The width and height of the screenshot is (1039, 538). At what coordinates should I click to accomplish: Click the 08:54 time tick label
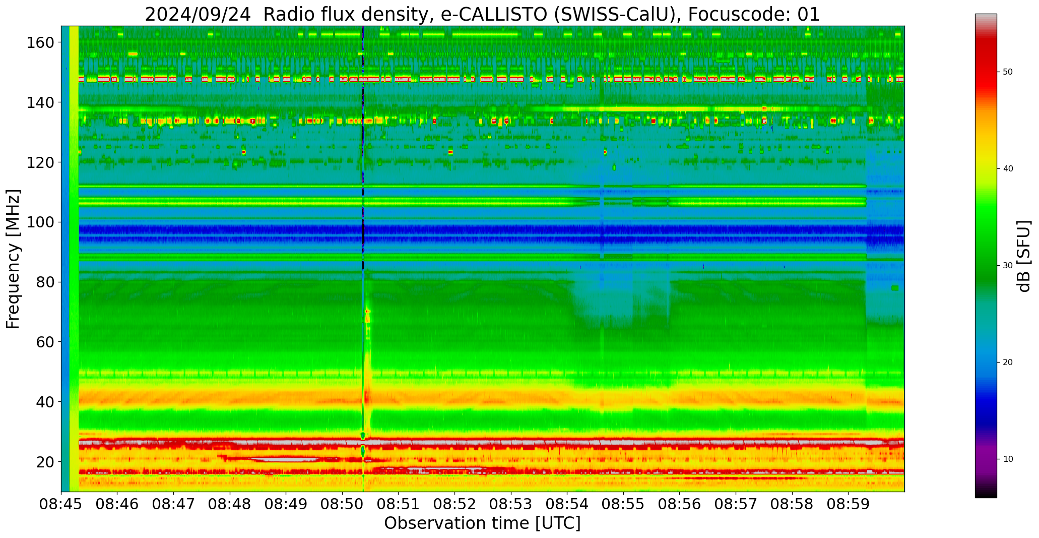coord(567,505)
